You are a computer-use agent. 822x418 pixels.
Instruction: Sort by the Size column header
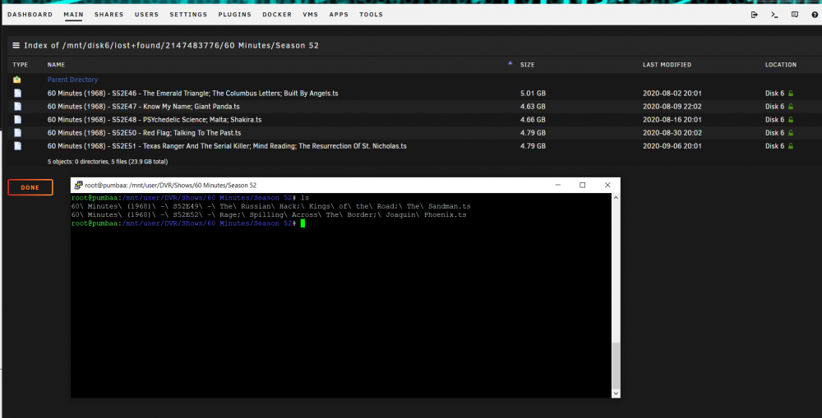click(x=528, y=65)
